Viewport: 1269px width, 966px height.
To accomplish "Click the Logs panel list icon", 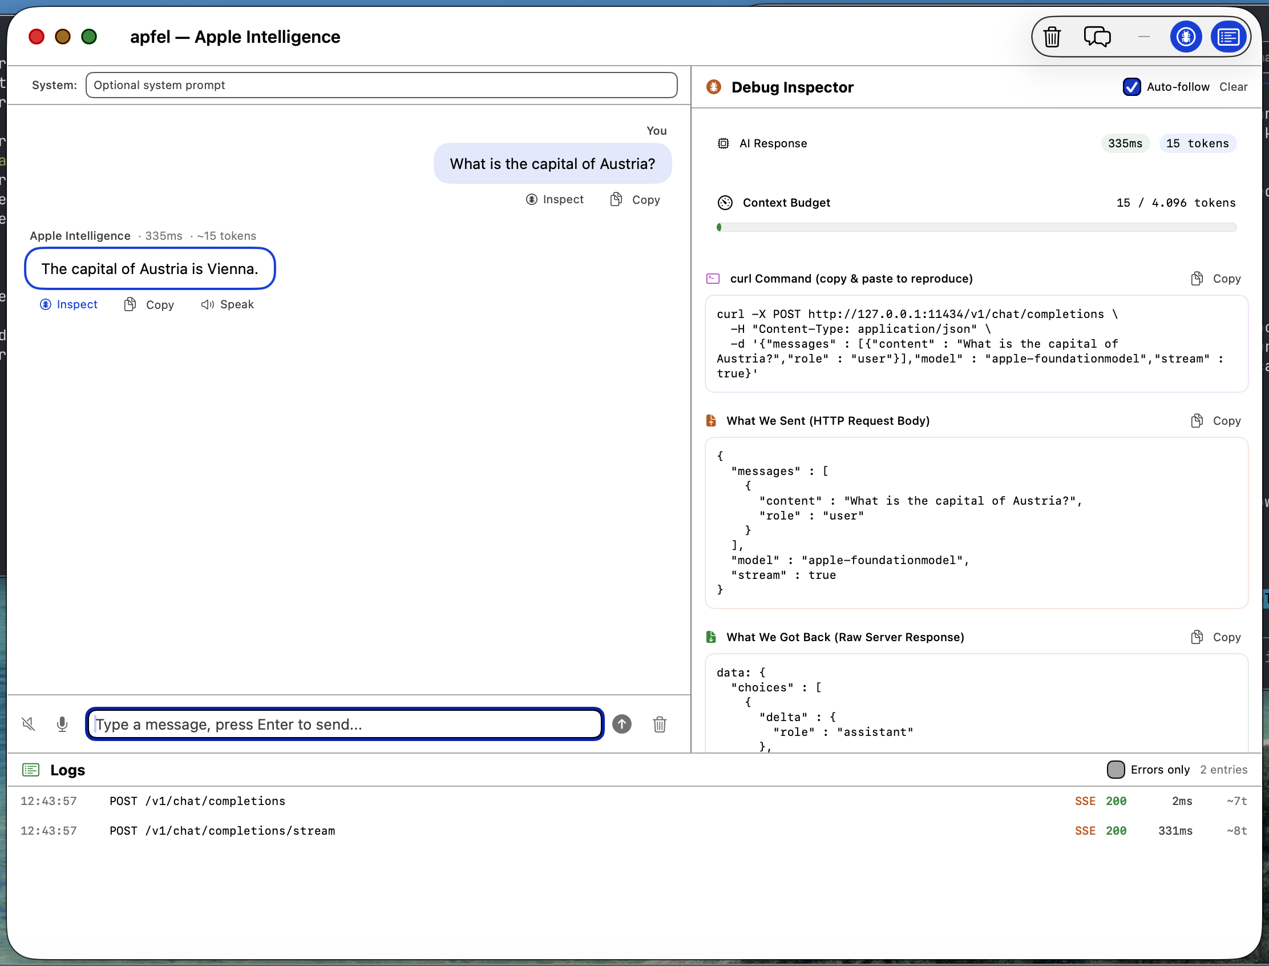I will [x=30, y=770].
